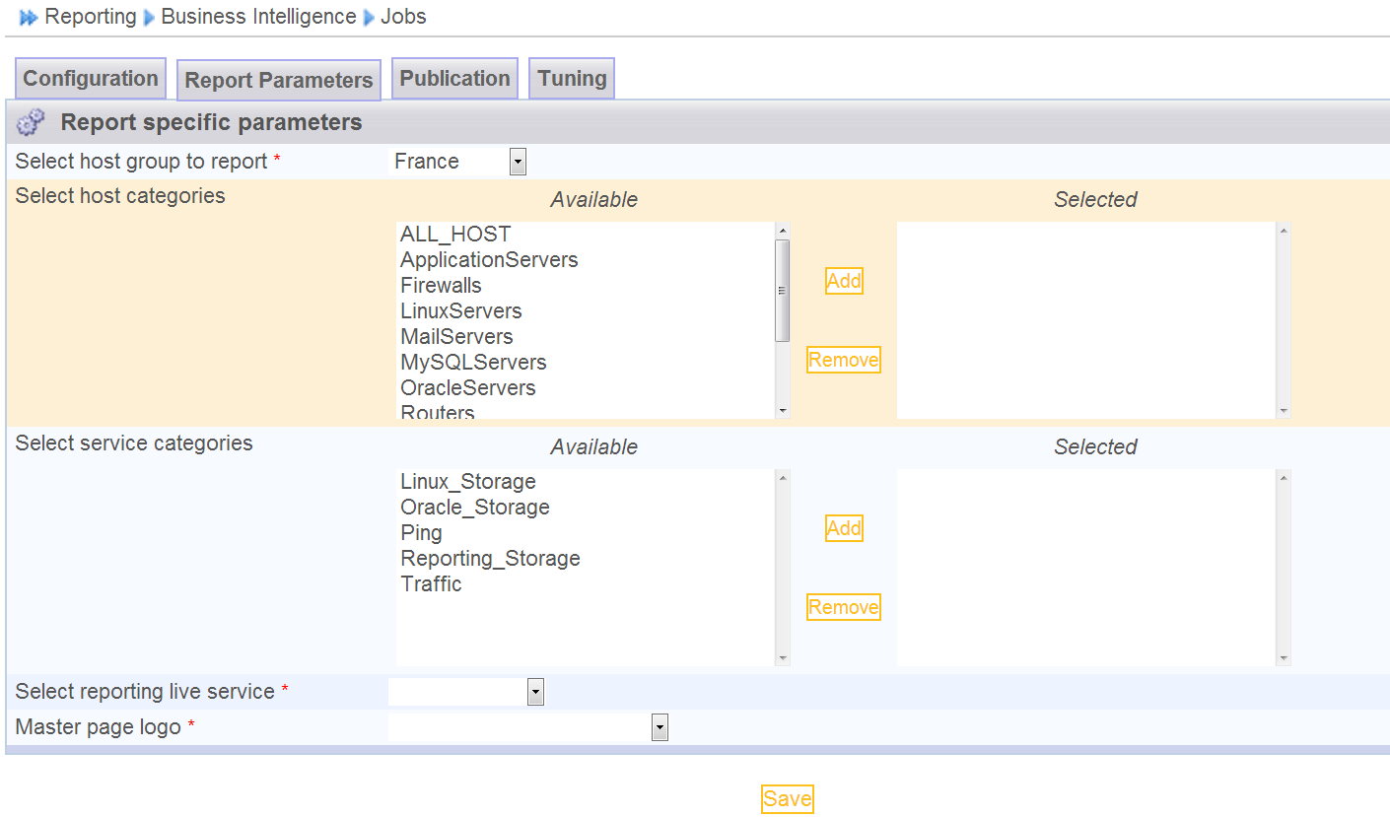Image resolution: width=1390 pixels, height=817 pixels.
Task: Click the breadcrumb double-arrow icon before Reporting
Action: [29, 18]
